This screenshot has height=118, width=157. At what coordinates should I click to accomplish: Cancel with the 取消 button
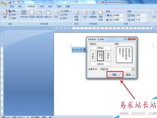click(128, 75)
